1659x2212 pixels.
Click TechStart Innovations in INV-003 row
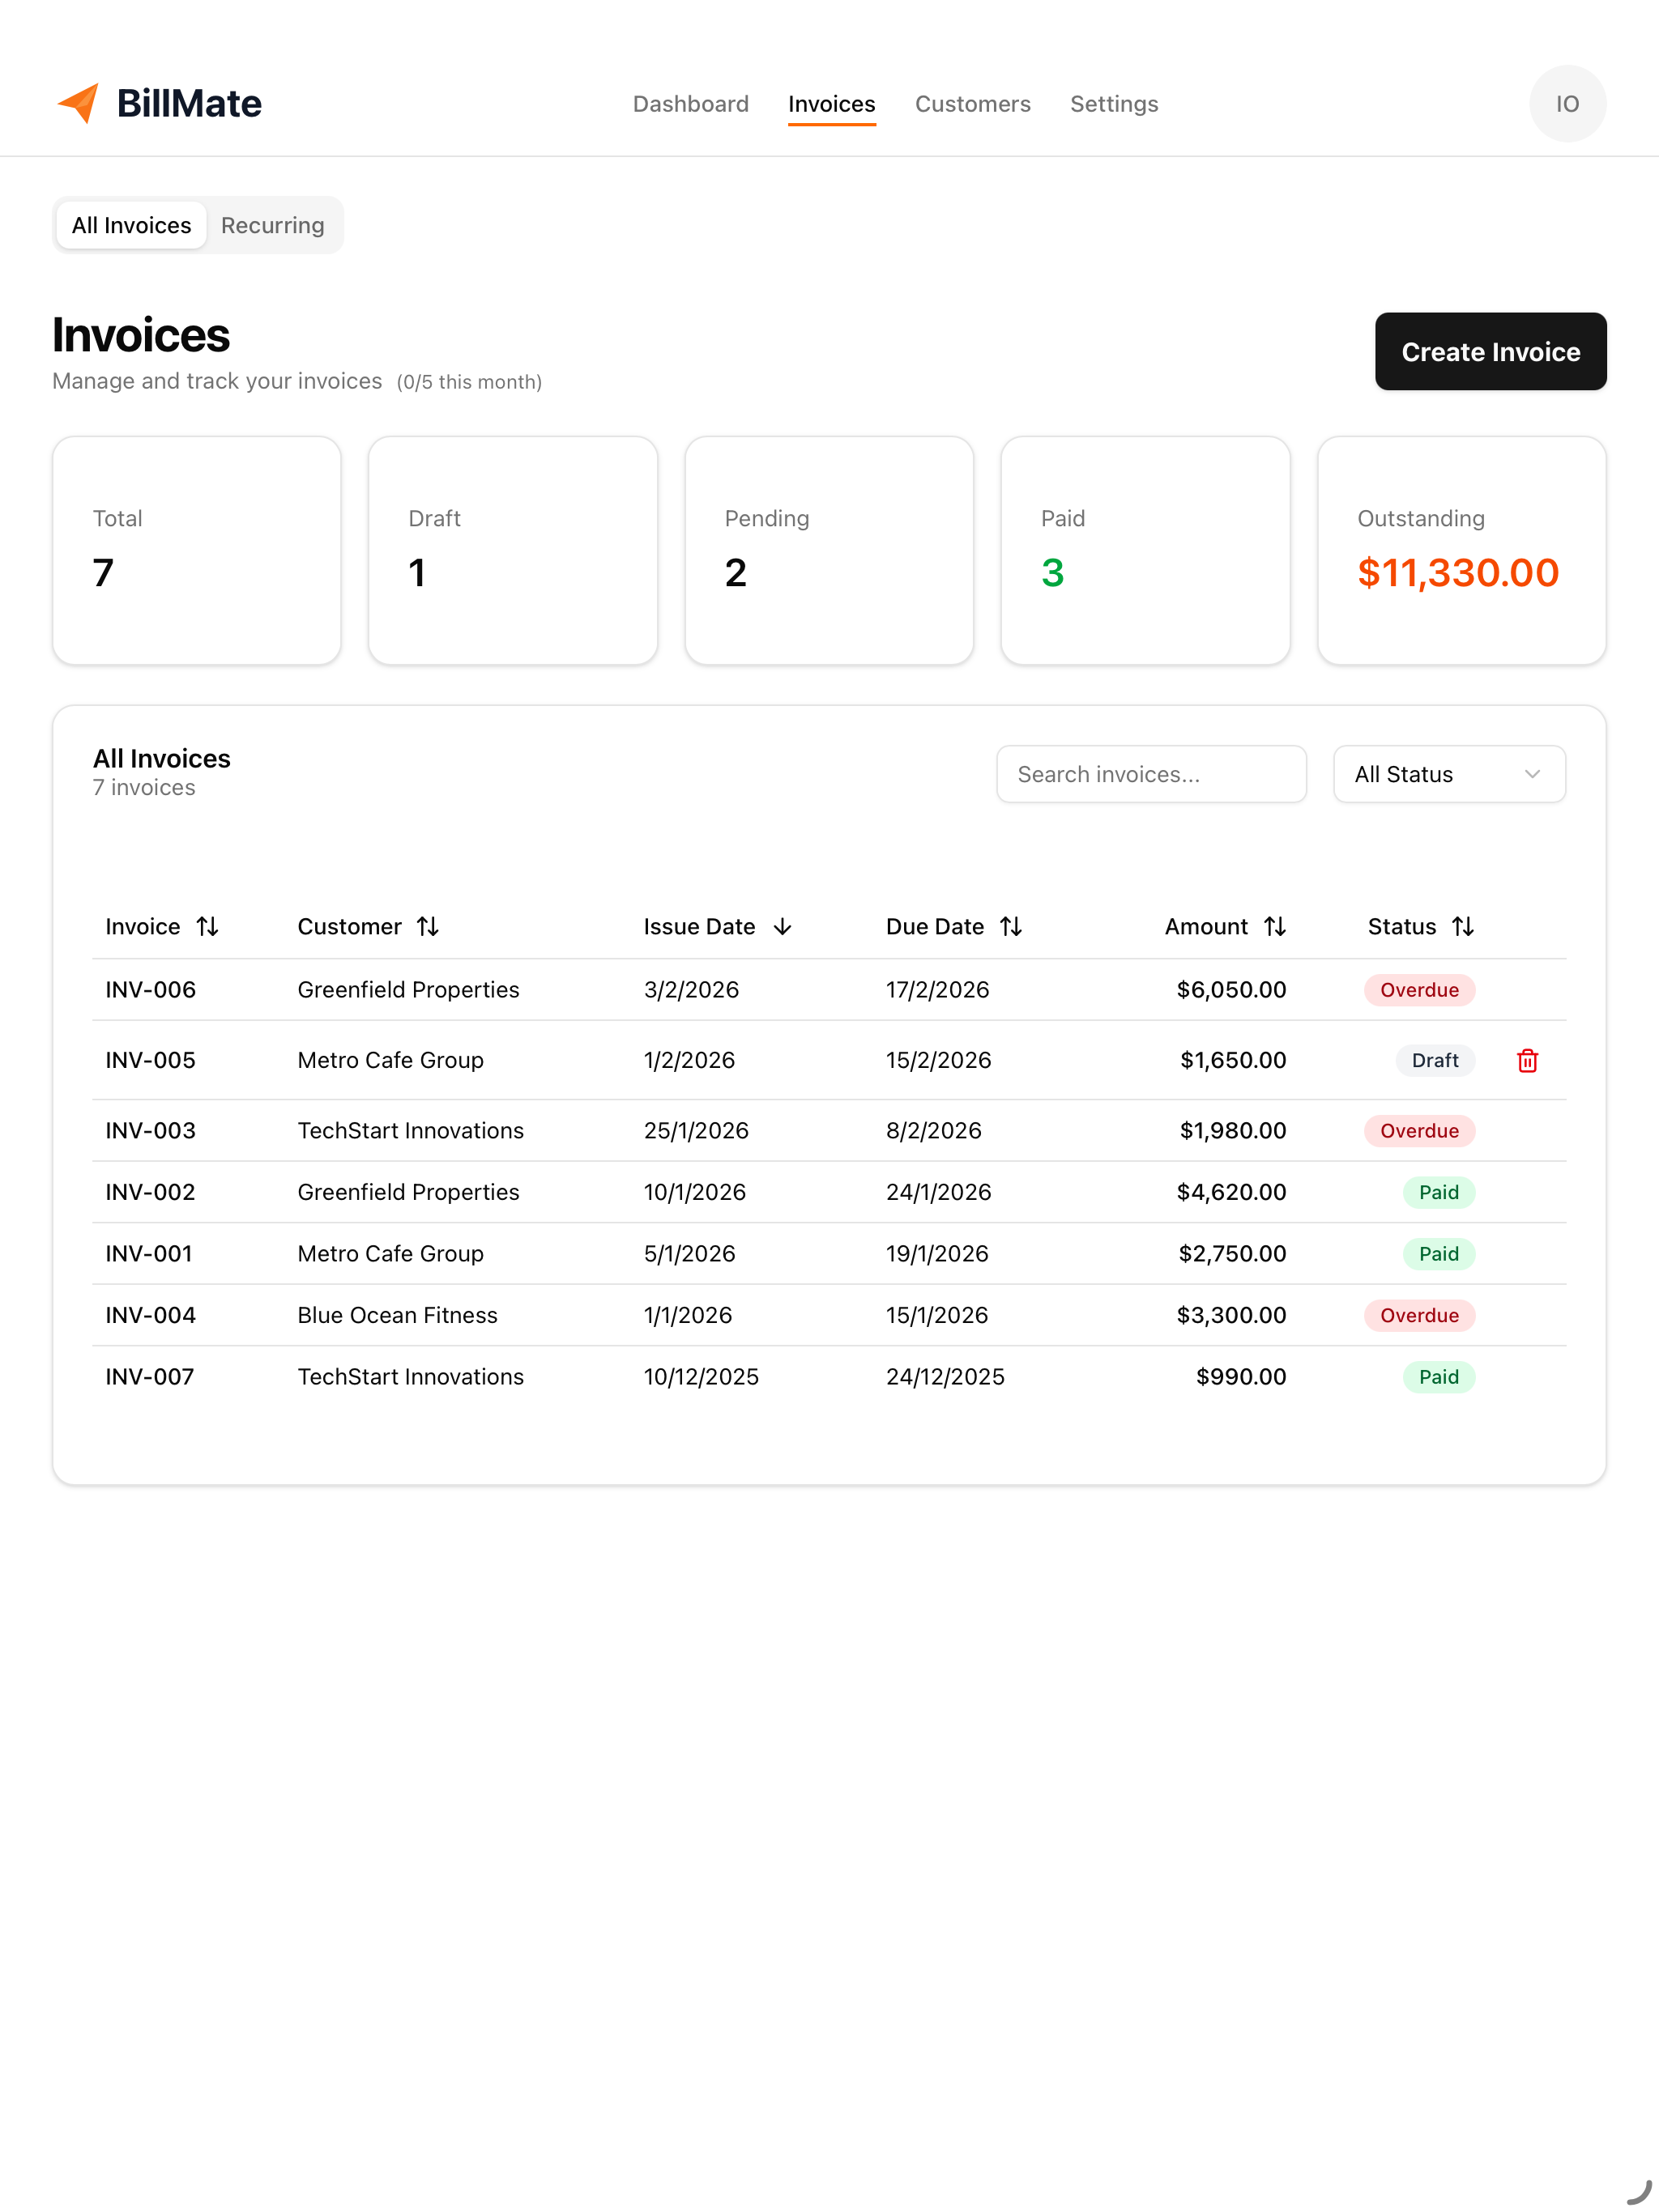tap(410, 1130)
